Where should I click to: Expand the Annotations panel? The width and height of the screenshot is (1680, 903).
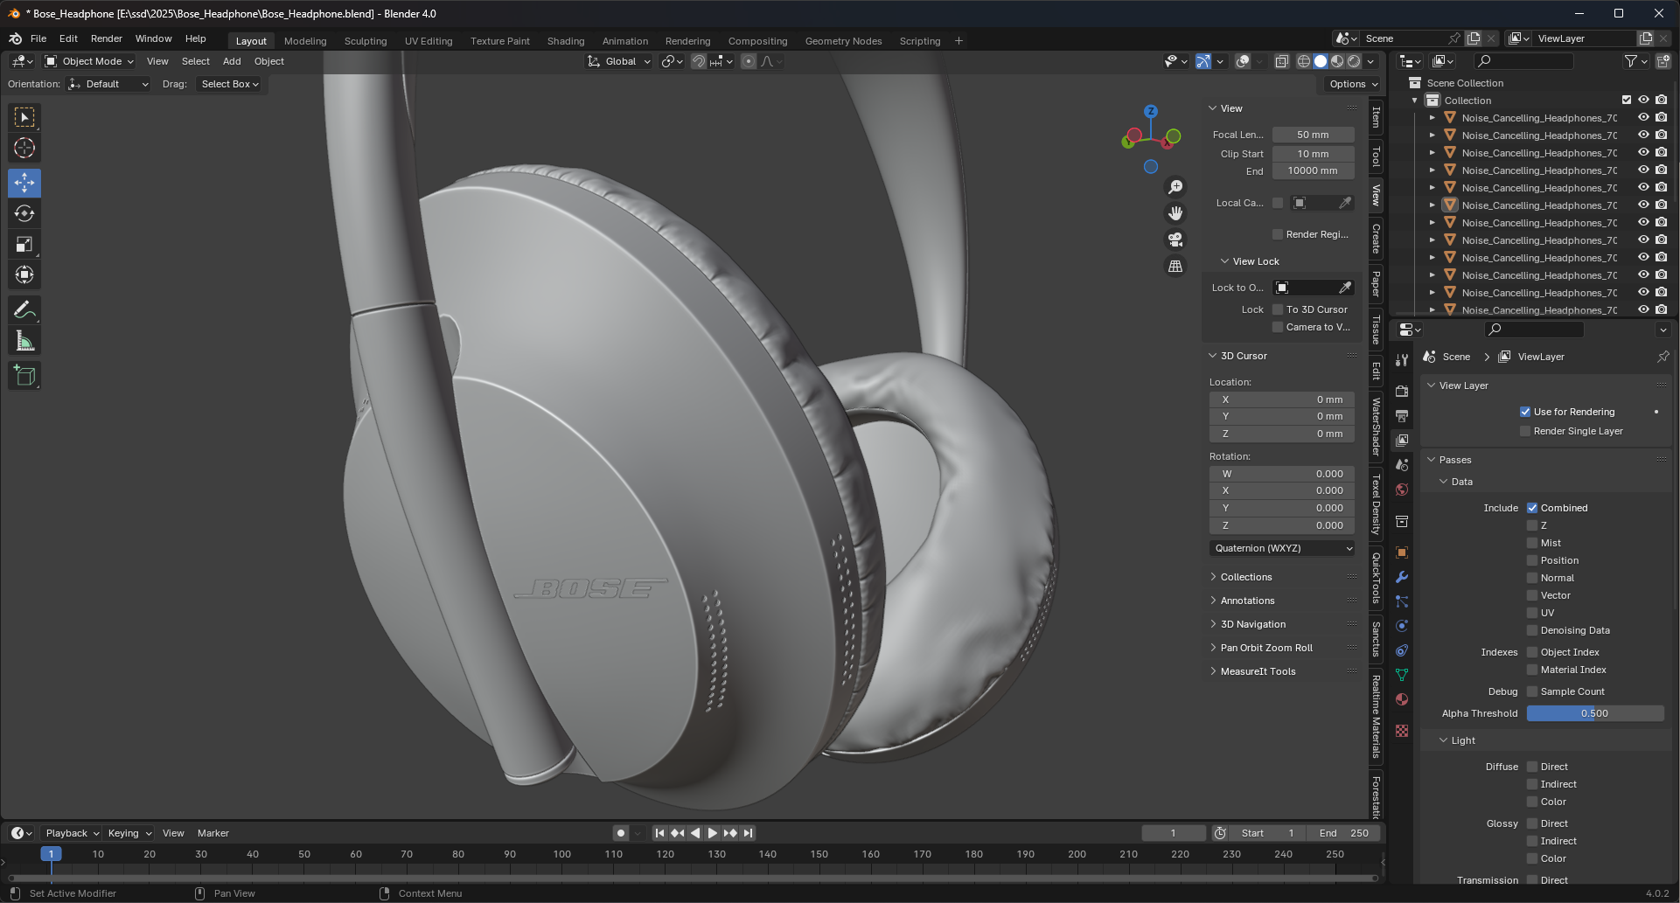coord(1247,601)
